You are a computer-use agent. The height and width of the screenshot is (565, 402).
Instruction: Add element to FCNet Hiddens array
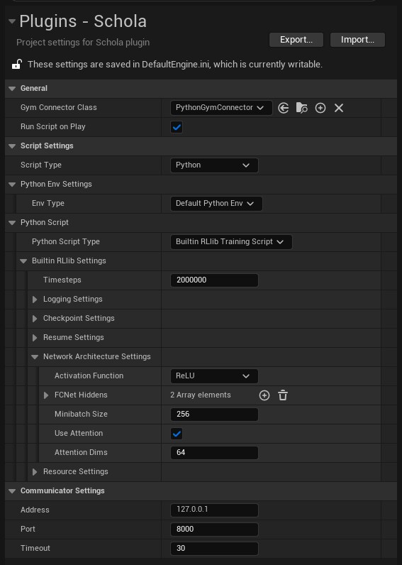(264, 395)
